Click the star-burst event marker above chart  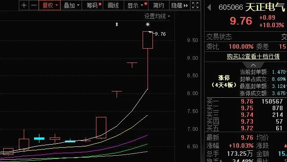[x=148, y=24]
